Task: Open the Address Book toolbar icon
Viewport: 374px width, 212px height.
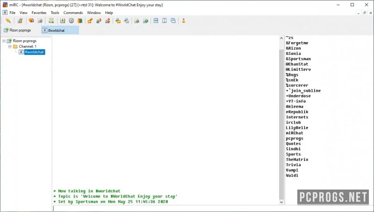Action: 63,21
